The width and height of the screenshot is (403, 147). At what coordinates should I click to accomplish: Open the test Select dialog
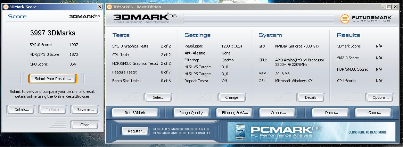pyautogui.click(x=159, y=97)
